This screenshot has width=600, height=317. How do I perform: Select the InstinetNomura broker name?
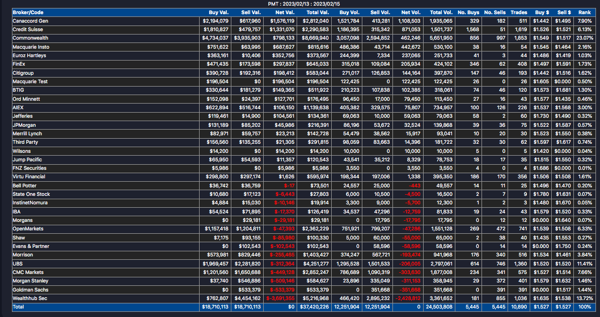[x=30, y=203]
